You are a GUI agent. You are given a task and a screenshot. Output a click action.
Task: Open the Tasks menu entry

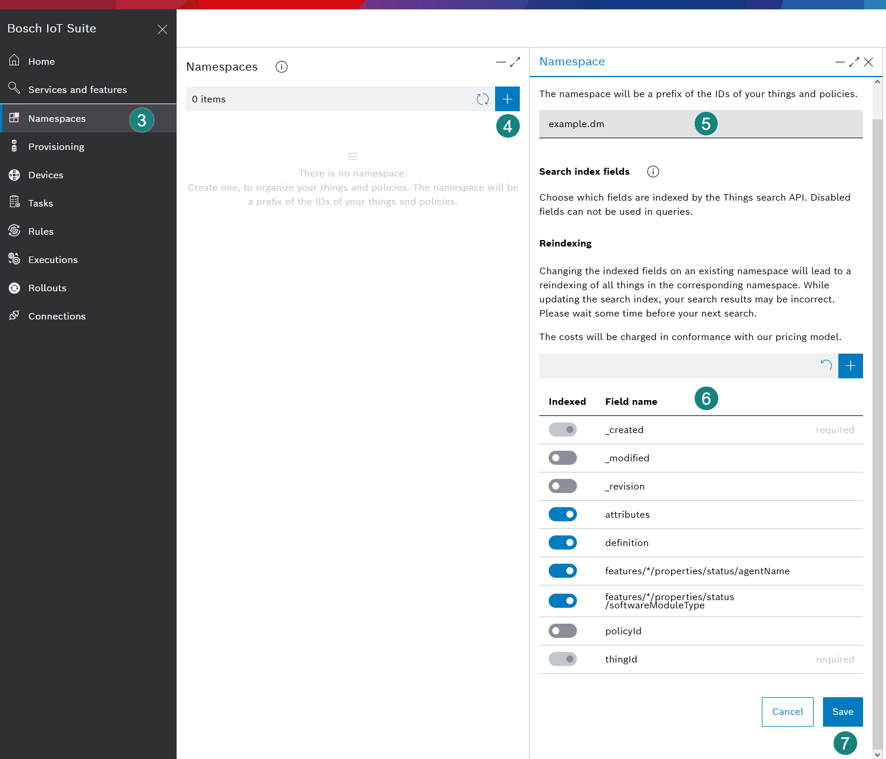tap(88, 203)
